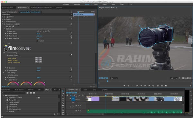This screenshot has height=118, width=193.
Task: Toggle lock on track V1
Action: [x=70, y=98]
